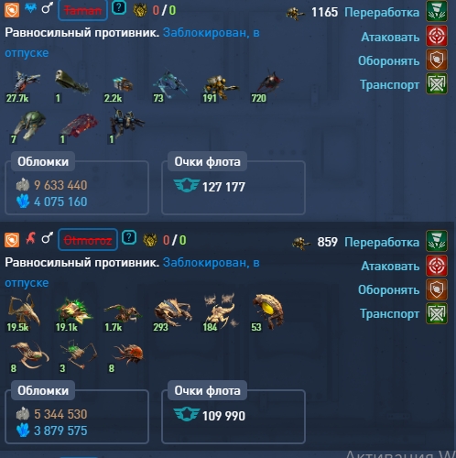Click the Transport icon for Otmoroz
This screenshot has width=456, height=458.
pos(437,313)
